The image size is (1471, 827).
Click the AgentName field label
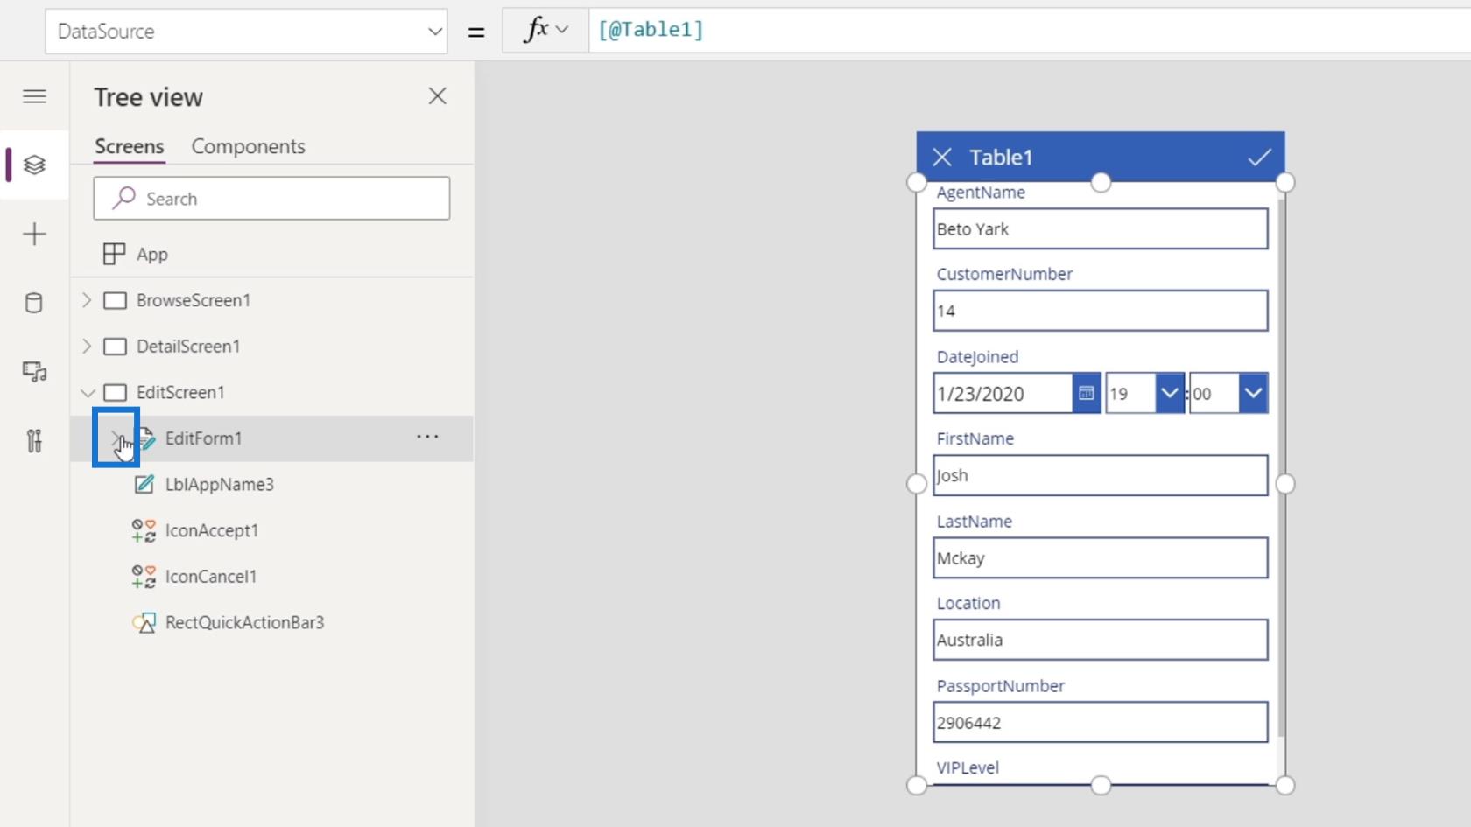pos(981,193)
